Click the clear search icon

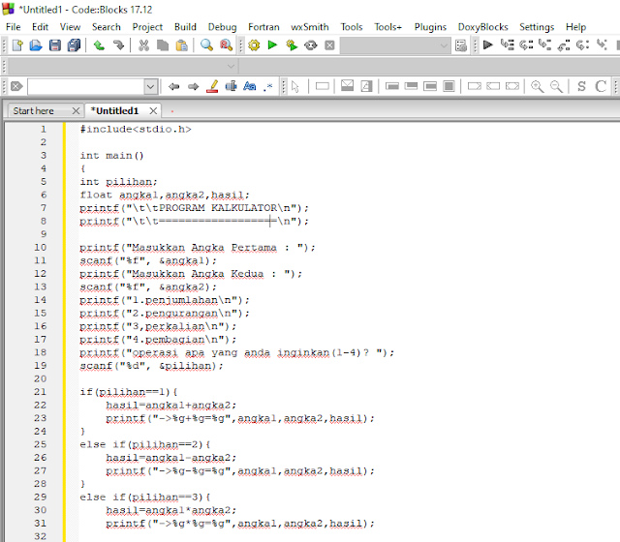pyautogui.click(x=16, y=86)
